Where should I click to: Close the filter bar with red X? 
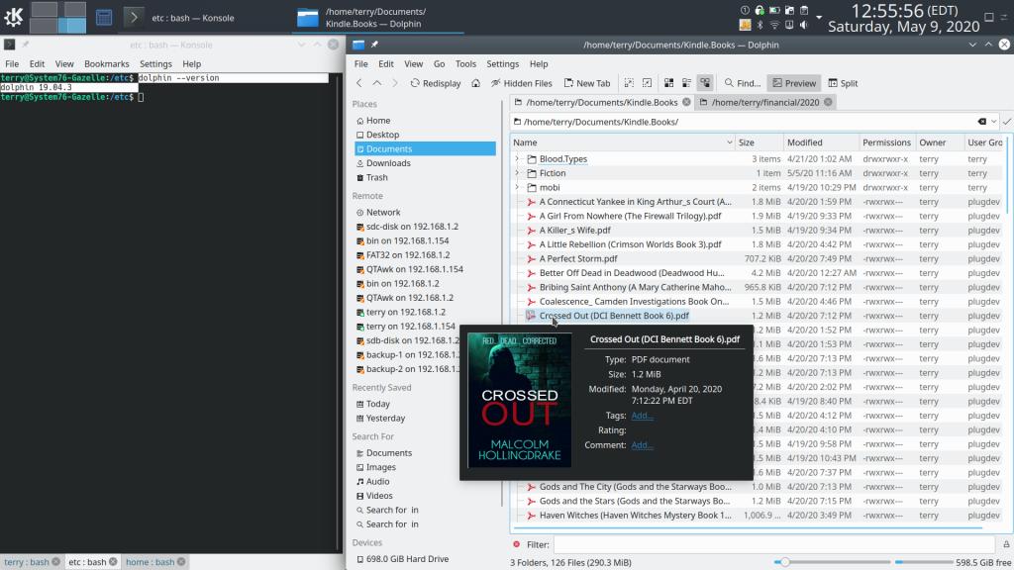click(517, 544)
